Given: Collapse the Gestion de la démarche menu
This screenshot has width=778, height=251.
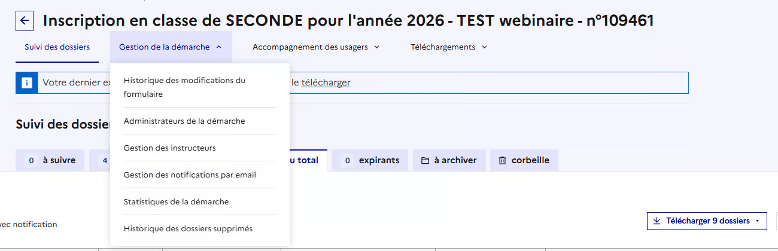Looking at the screenshot, I should pos(171,47).
